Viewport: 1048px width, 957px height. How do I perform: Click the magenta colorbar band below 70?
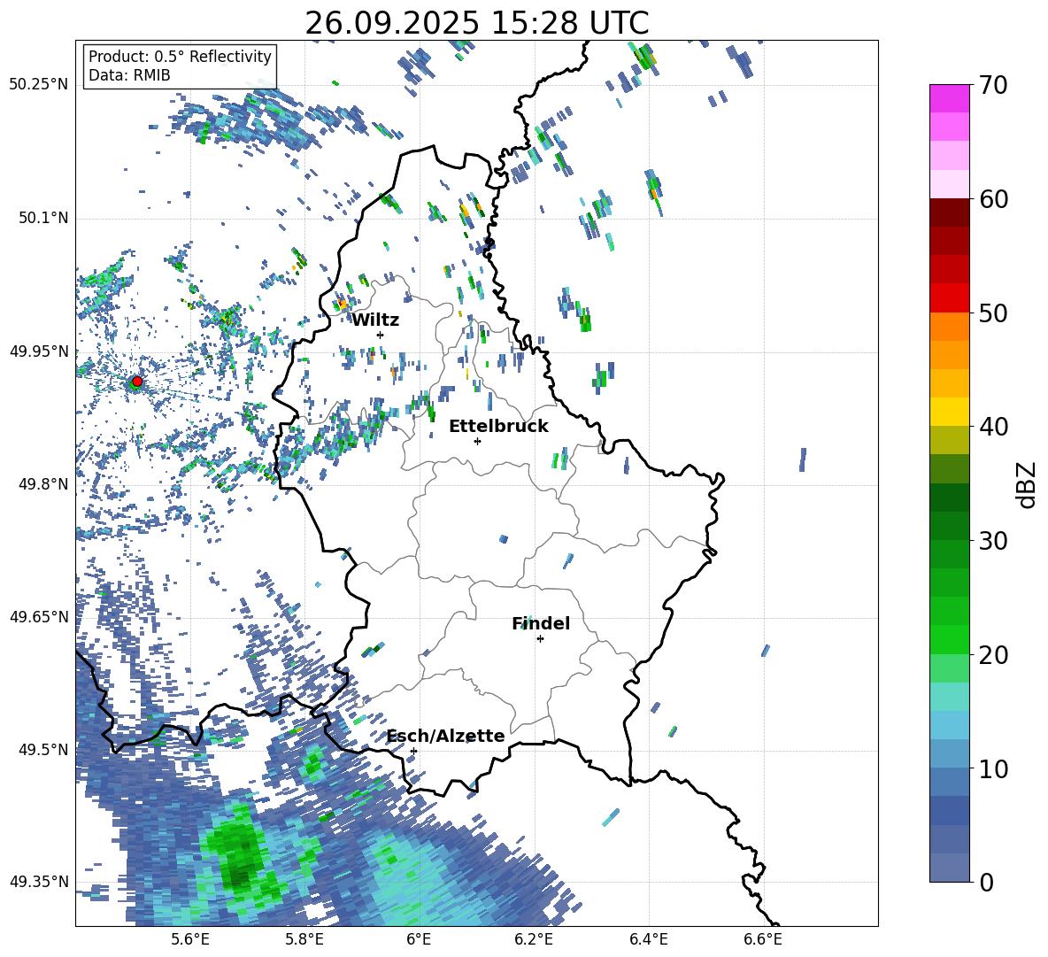tap(949, 98)
